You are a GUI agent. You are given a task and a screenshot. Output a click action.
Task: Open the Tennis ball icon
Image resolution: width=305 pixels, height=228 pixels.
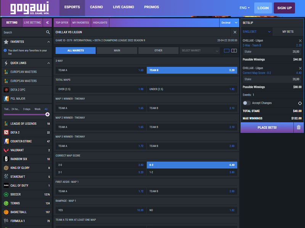(x=6, y=203)
